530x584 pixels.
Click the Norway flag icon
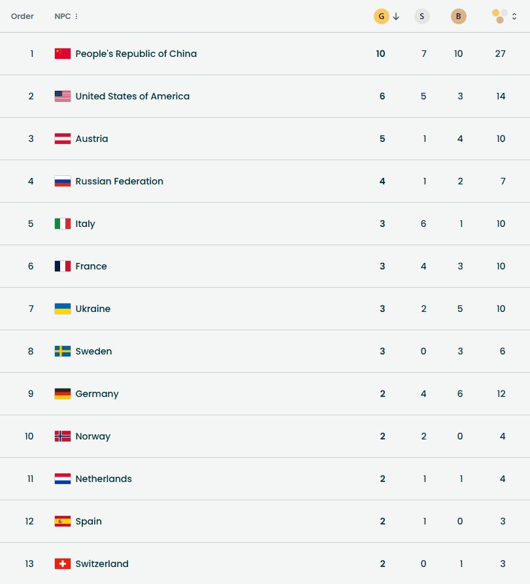63,436
